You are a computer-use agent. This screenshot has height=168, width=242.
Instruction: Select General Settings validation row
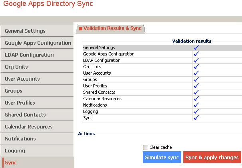click(163, 47)
